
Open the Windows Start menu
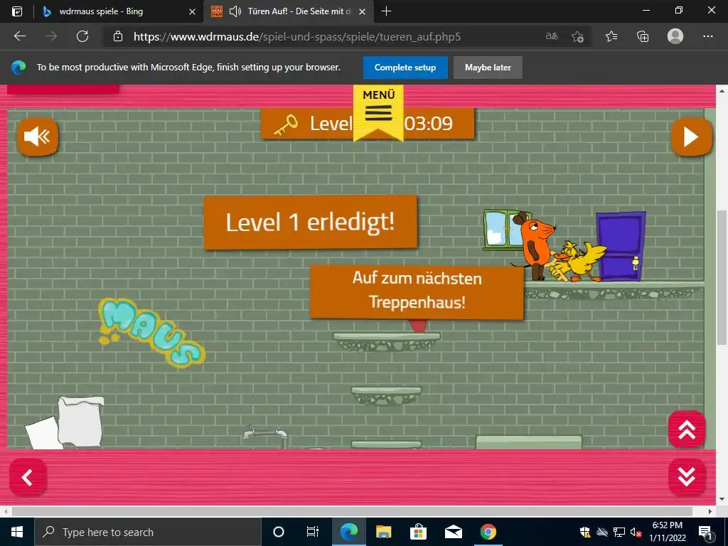coord(17,532)
